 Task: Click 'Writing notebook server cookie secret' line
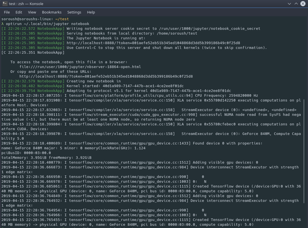[x=131, y=29]
